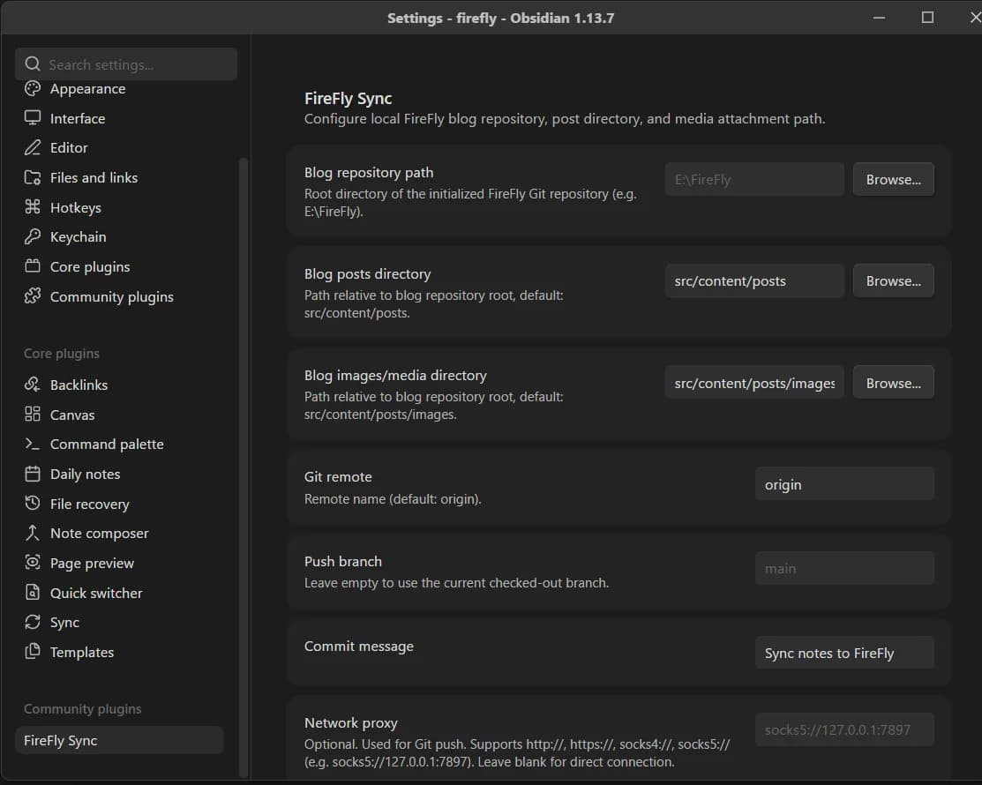Click the Push branch input field
Viewport: 982px width, 785px height.
tap(844, 568)
